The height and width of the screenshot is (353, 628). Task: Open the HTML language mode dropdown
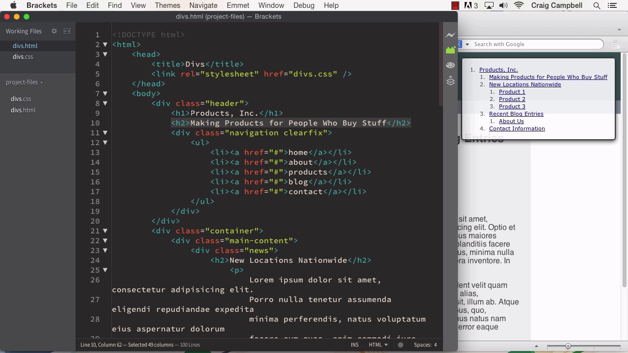[378, 345]
